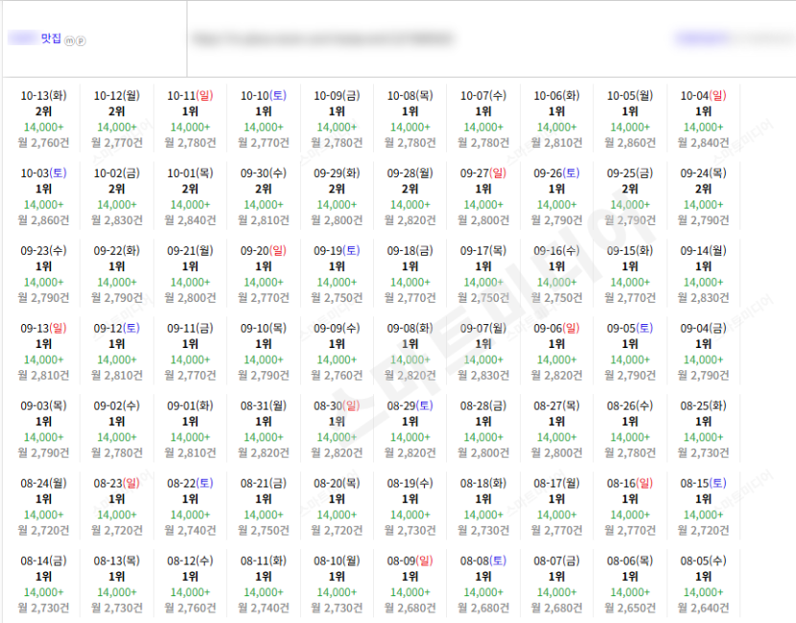Click 월 2,800건 under 09-21(월)
The width and height of the screenshot is (796, 623).
point(191,298)
